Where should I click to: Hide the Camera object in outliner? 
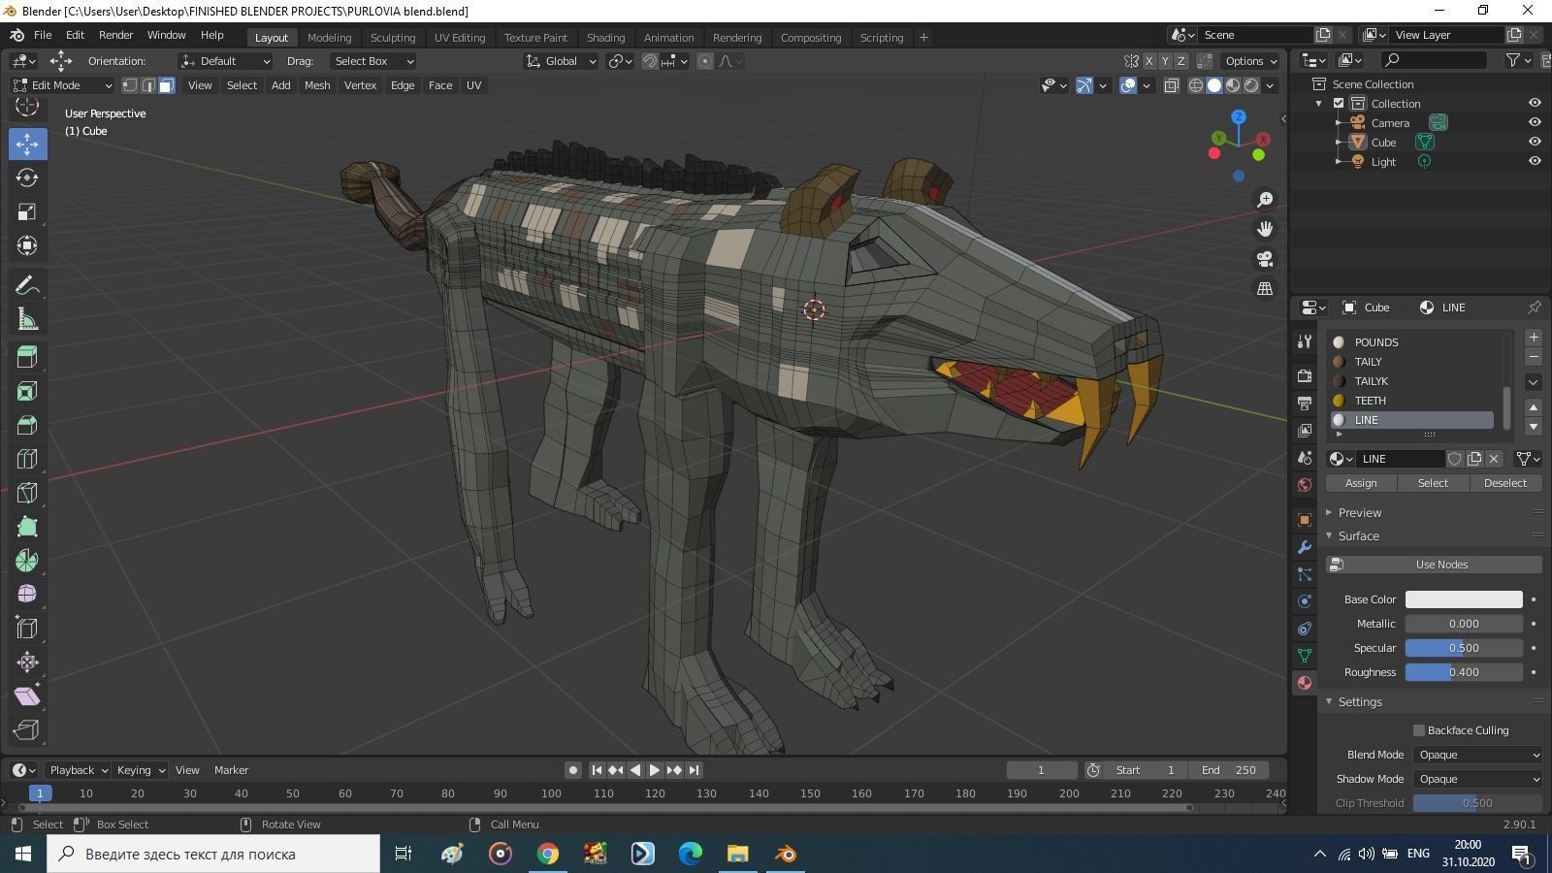point(1535,122)
